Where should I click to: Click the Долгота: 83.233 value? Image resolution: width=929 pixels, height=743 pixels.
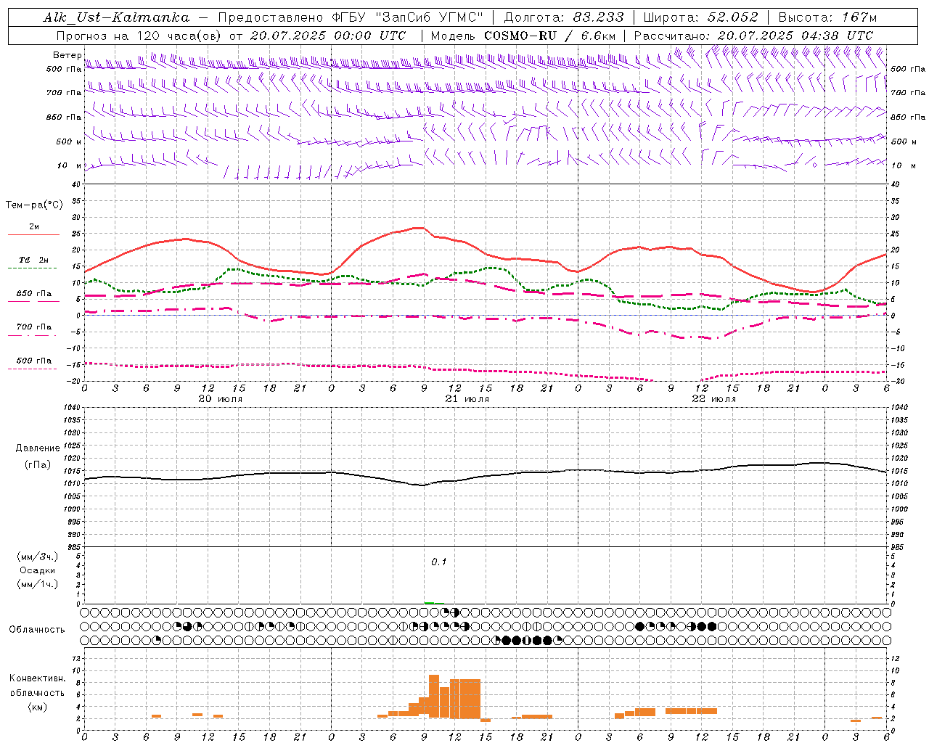click(x=564, y=17)
